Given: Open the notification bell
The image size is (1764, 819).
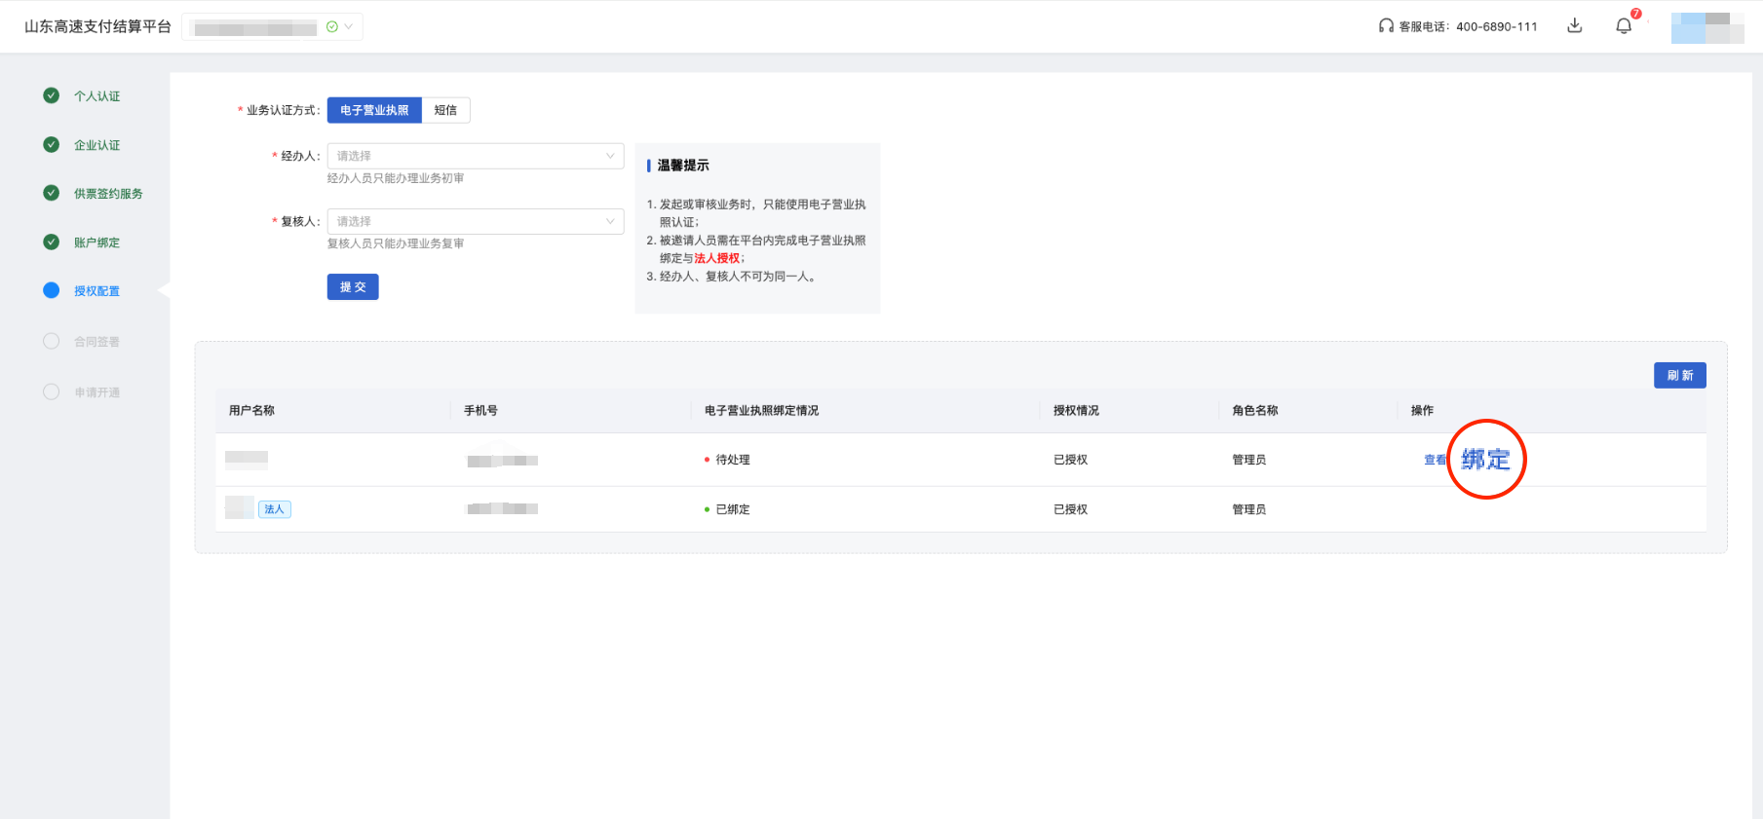Looking at the screenshot, I should pyautogui.click(x=1624, y=26).
